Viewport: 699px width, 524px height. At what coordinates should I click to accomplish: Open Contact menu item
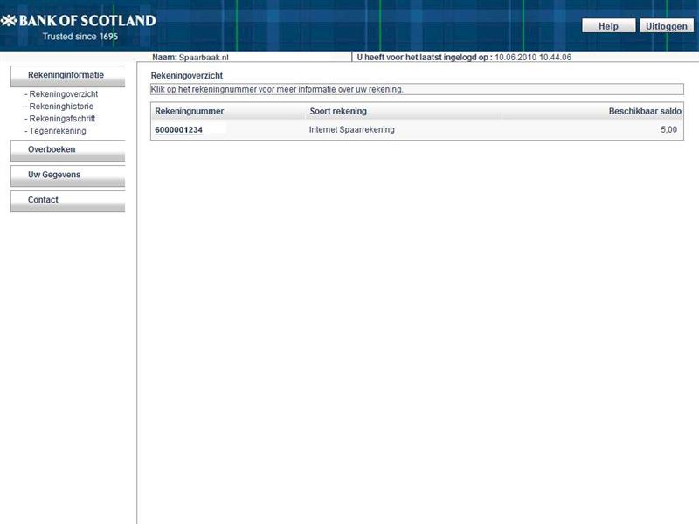(x=68, y=201)
